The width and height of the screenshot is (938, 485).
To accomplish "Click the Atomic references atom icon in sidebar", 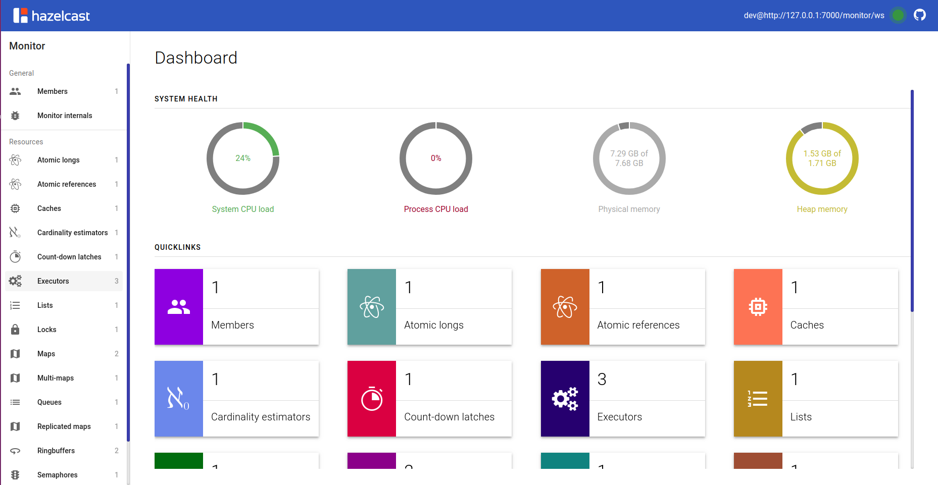I will click(x=15, y=184).
